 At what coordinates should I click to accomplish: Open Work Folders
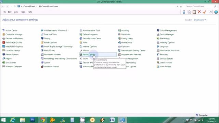coord(164,67)
